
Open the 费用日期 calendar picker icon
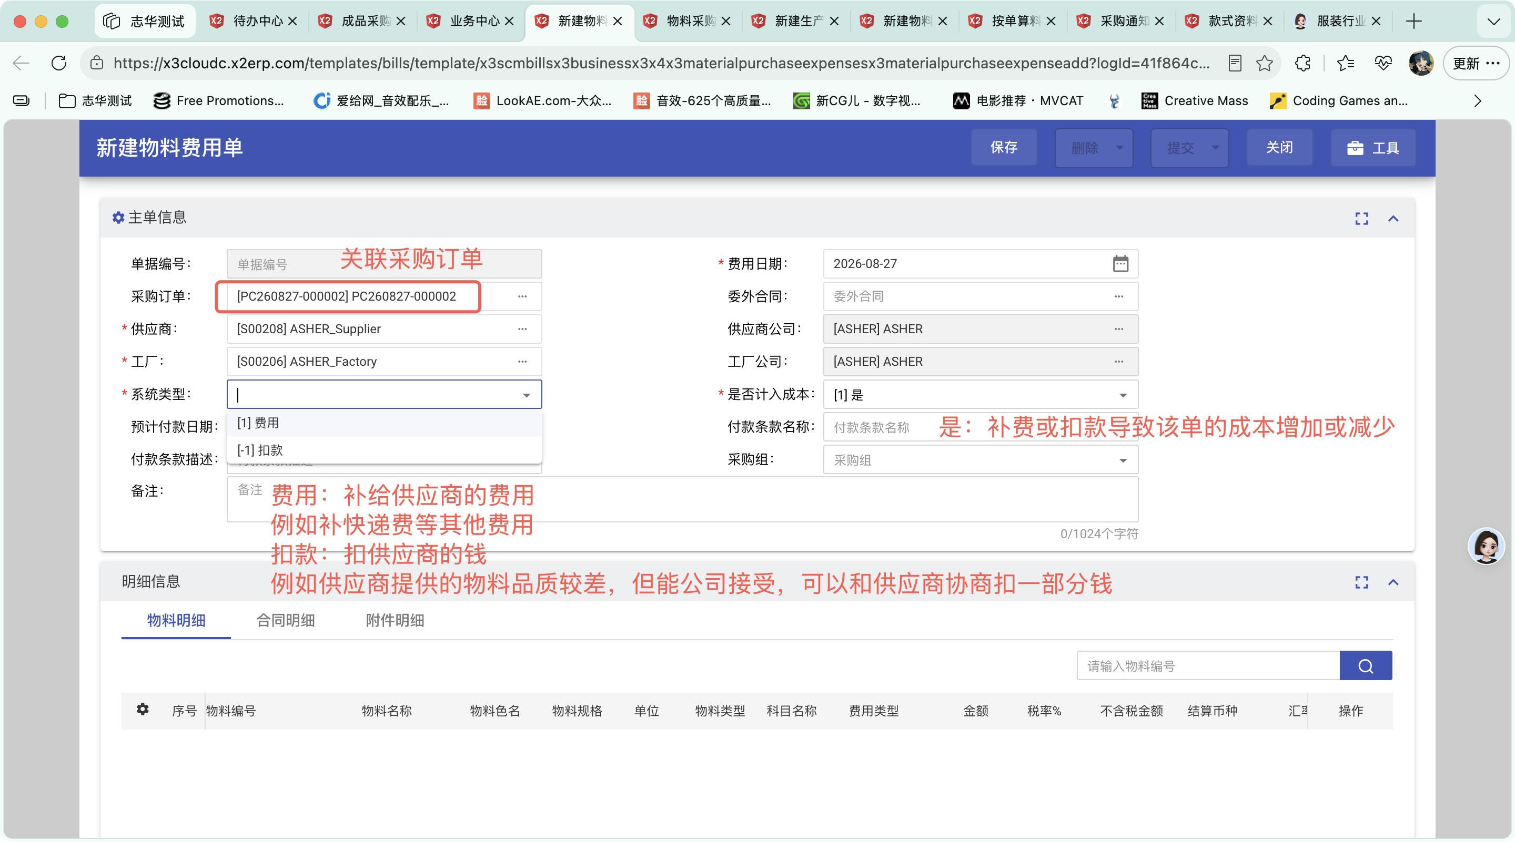click(1120, 264)
